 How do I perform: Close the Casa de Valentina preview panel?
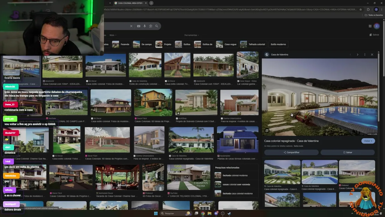372,55
